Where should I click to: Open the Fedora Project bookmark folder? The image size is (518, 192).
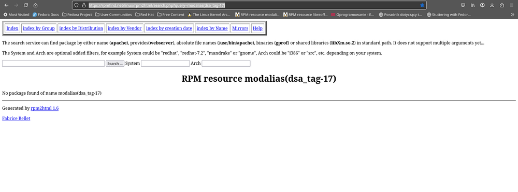pyautogui.click(x=77, y=14)
